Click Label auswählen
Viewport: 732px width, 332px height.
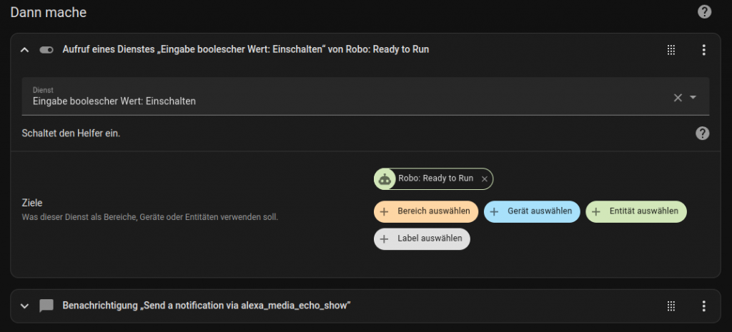[x=422, y=238]
